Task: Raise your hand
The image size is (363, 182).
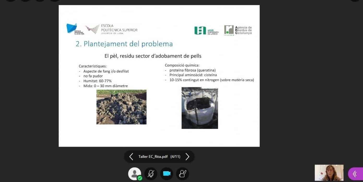Action: click(182, 174)
